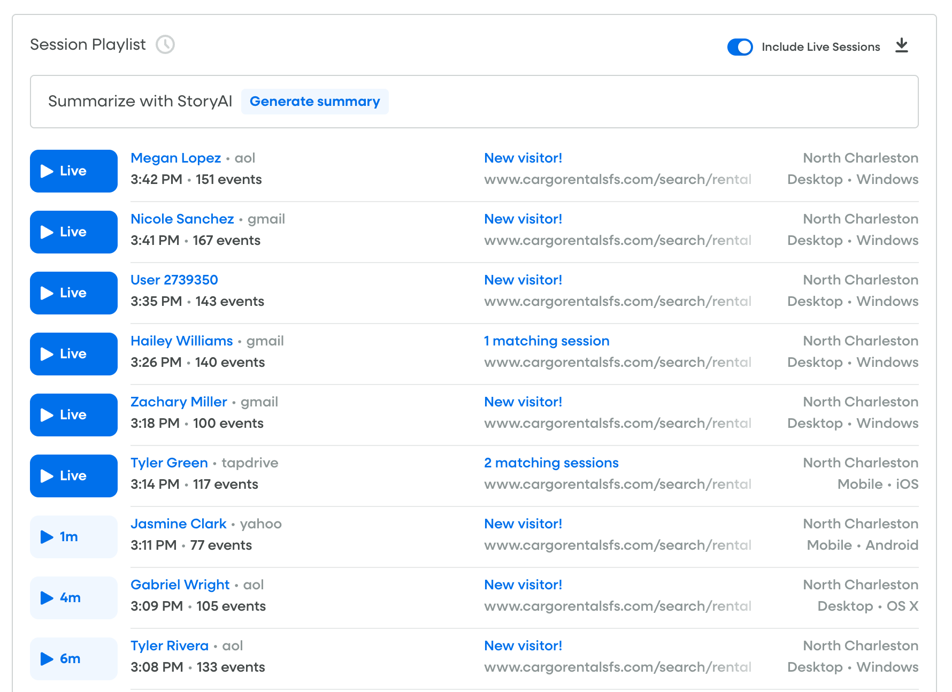Play Jasmine Clark's 1m session
Viewport: 952px width, 692px height.
74,537
